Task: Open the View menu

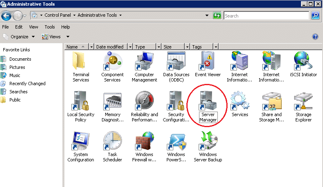Action: click(x=33, y=27)
